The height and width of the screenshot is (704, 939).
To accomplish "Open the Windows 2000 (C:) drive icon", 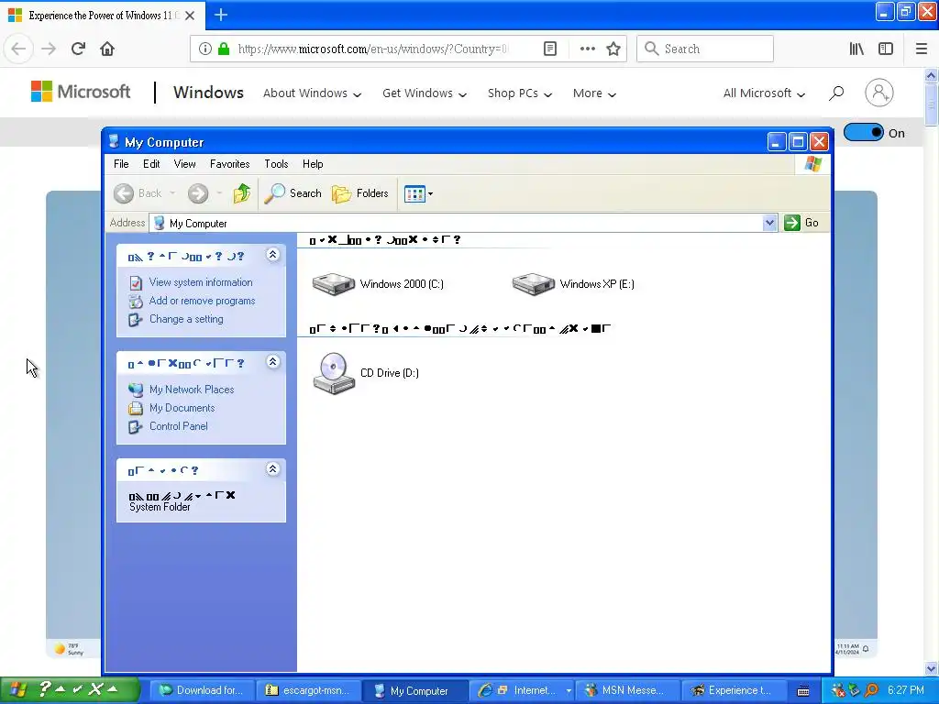I will [334, 284].
